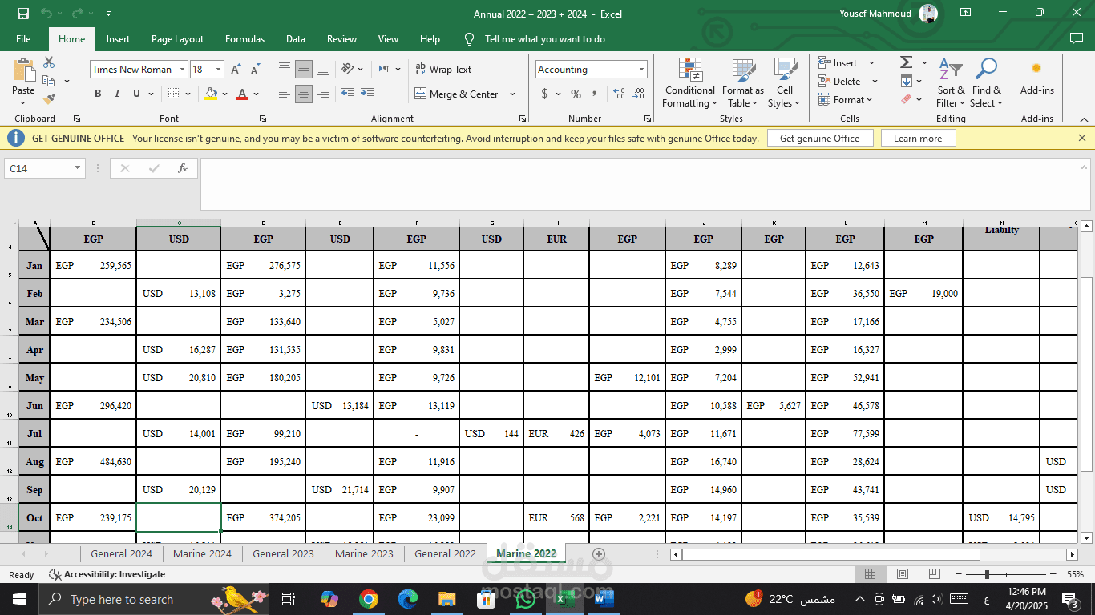Click the Paste clipboard icon

point(23,70)
